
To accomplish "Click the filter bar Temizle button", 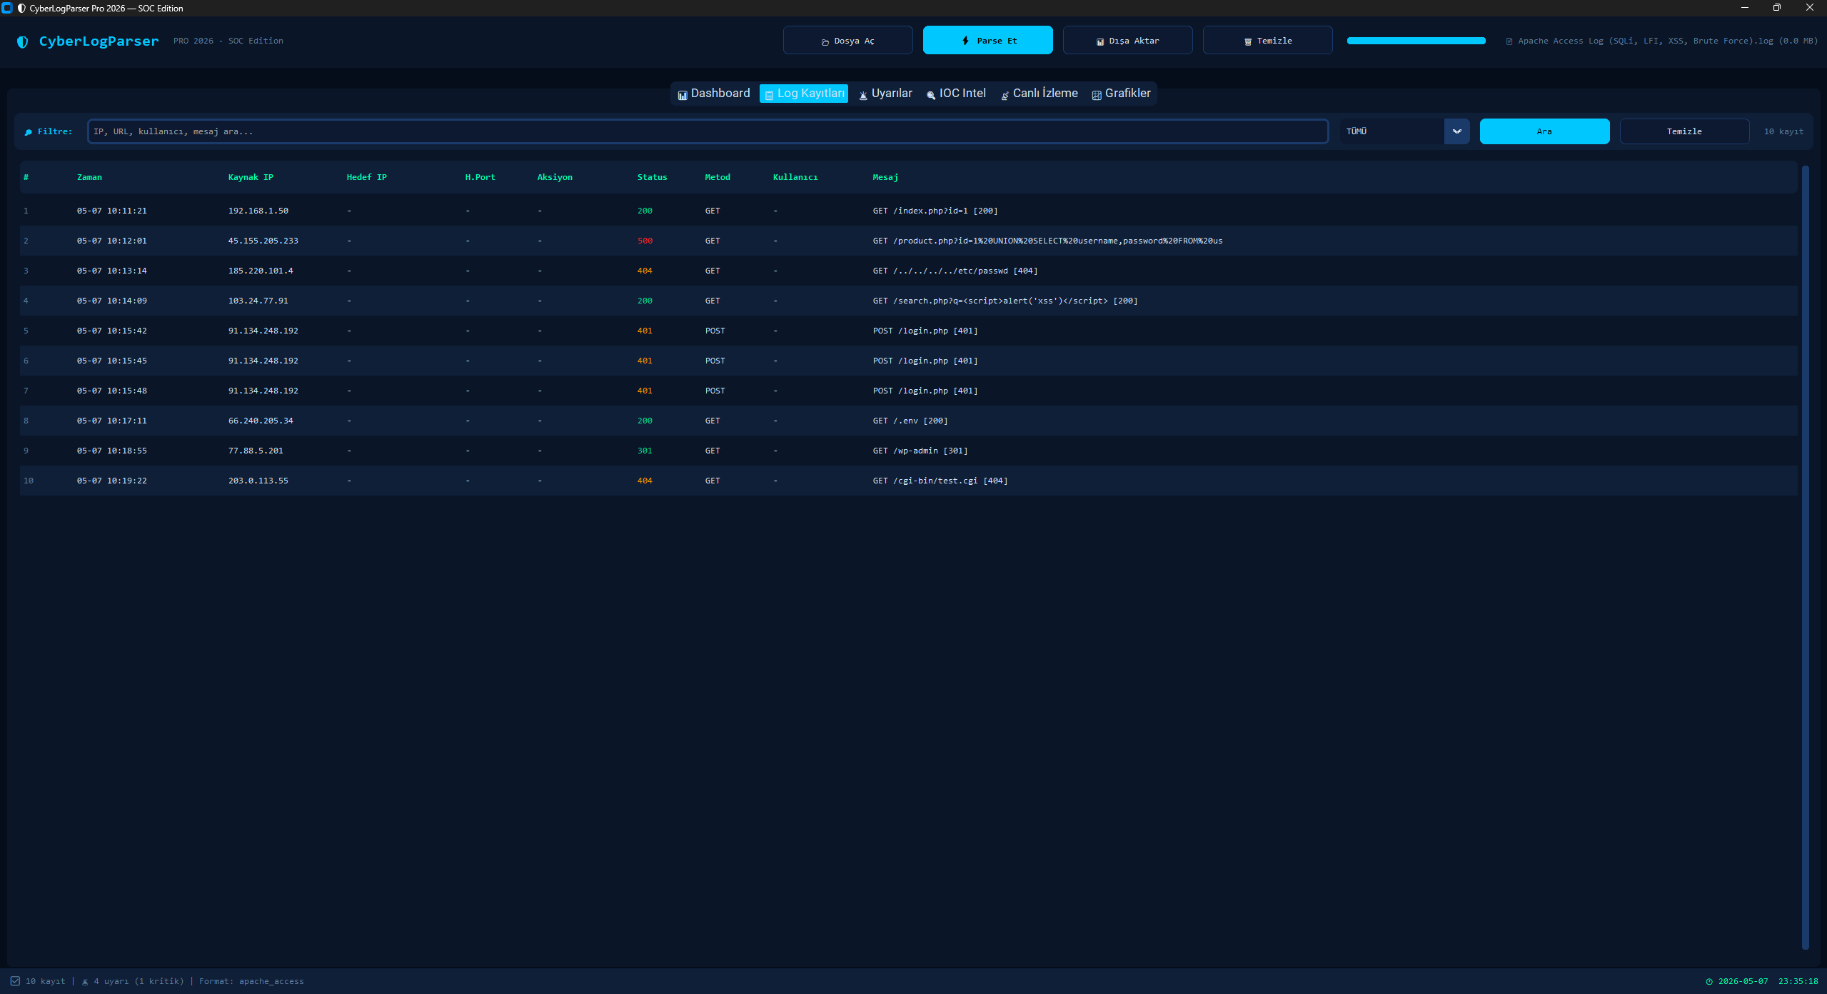I will pos(1684,131).
